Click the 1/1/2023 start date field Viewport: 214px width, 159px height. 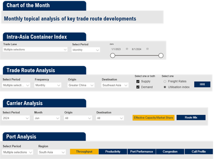click(116, 49)
